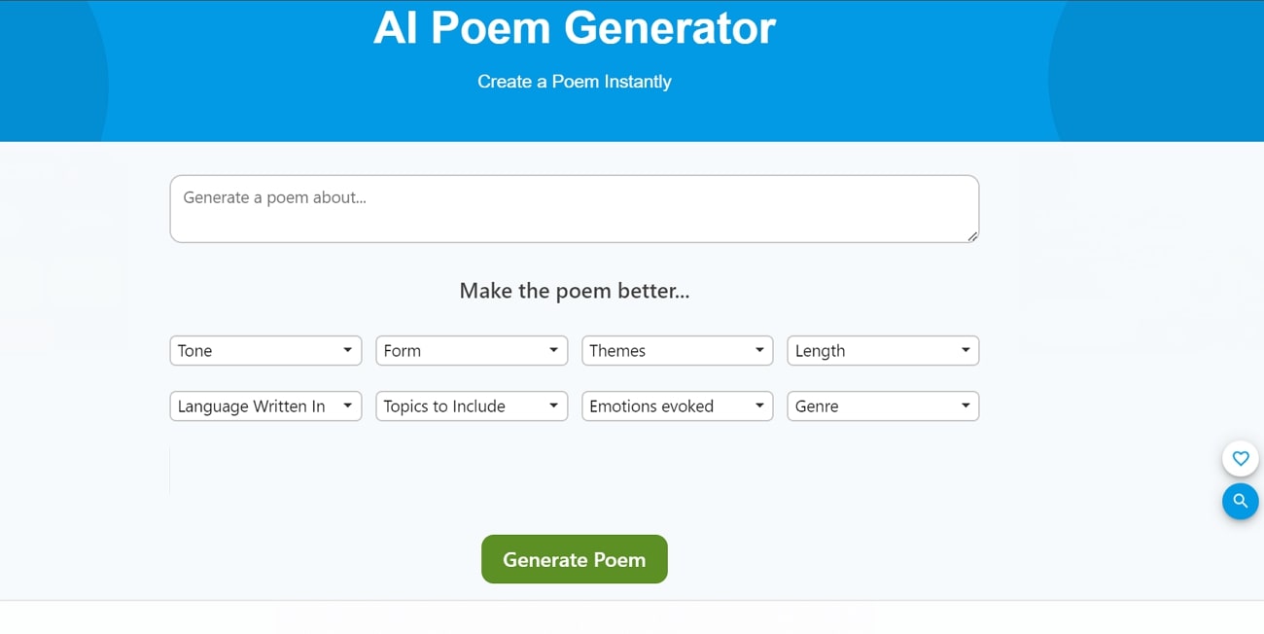The height and width of the screenshot is (634, 1264).
Task: Click the blue search icon
Action: [1241, 501]
